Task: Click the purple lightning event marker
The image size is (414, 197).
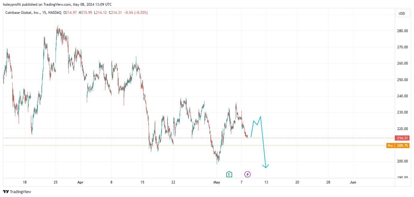Action: point(247,174)
